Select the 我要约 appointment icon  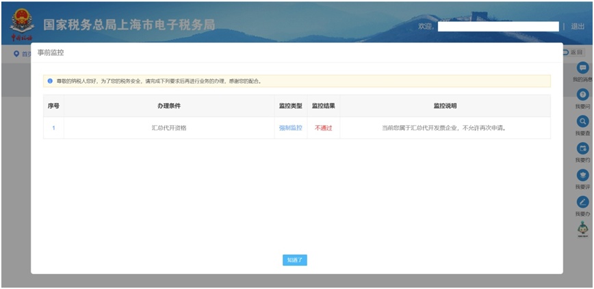583,148
